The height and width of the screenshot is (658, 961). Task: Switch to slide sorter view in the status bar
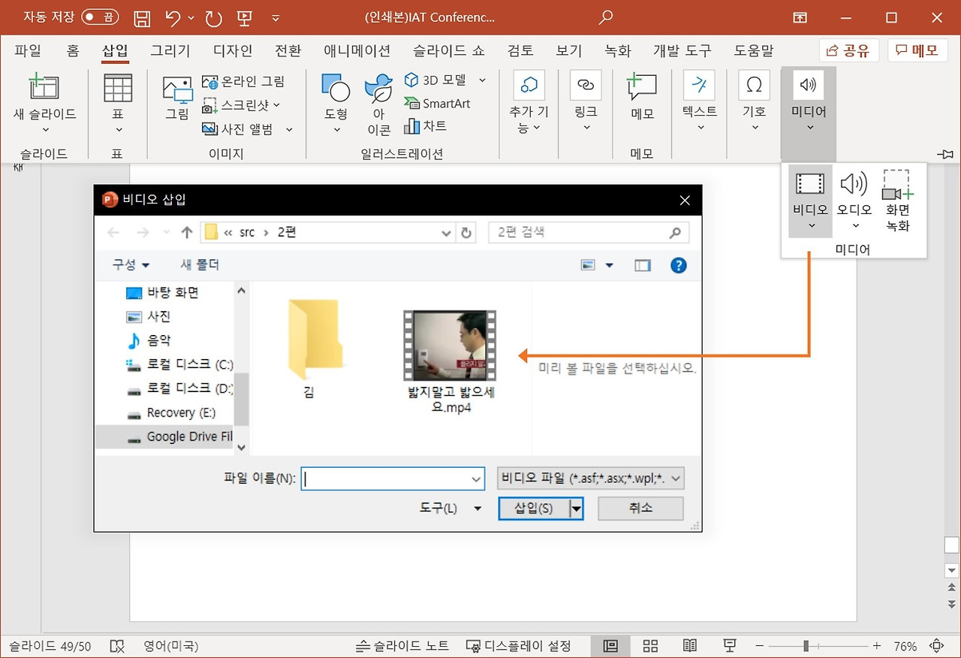[x=650, y=646]
